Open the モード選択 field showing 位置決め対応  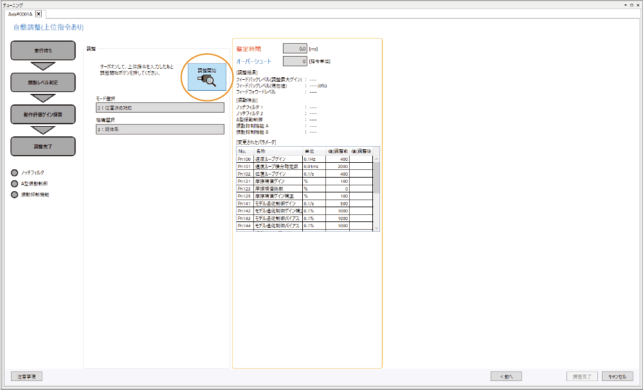tap(159, 107)
